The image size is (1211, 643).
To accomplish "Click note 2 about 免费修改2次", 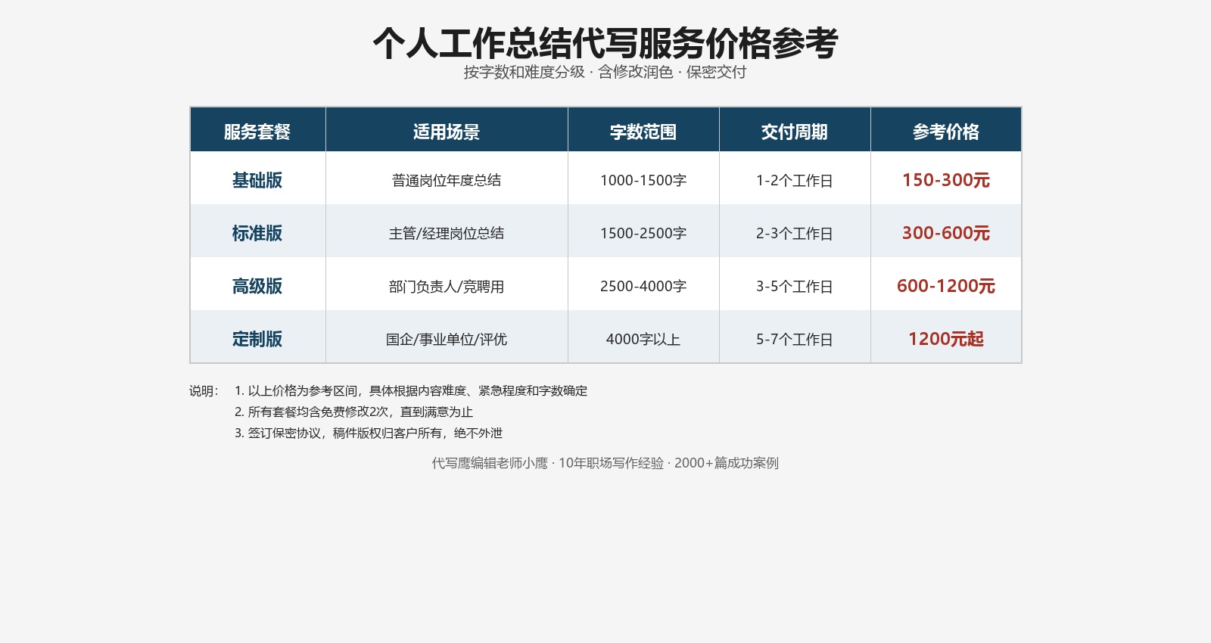I will point(353,412).
